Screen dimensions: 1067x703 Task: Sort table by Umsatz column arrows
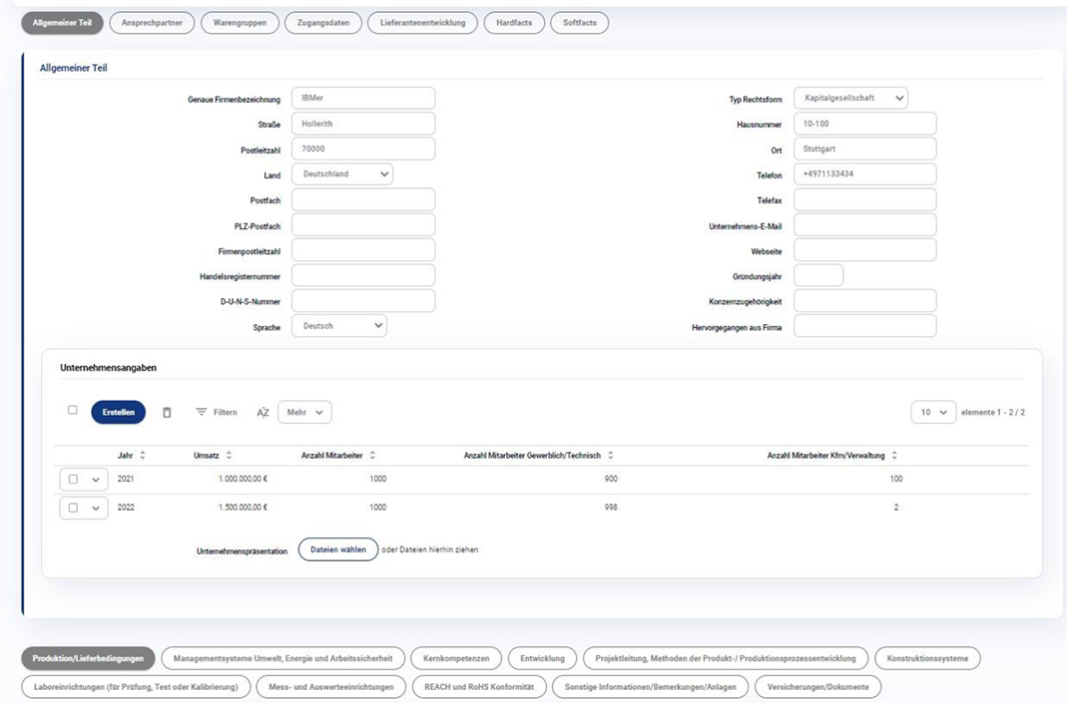(x=229, y=455)
